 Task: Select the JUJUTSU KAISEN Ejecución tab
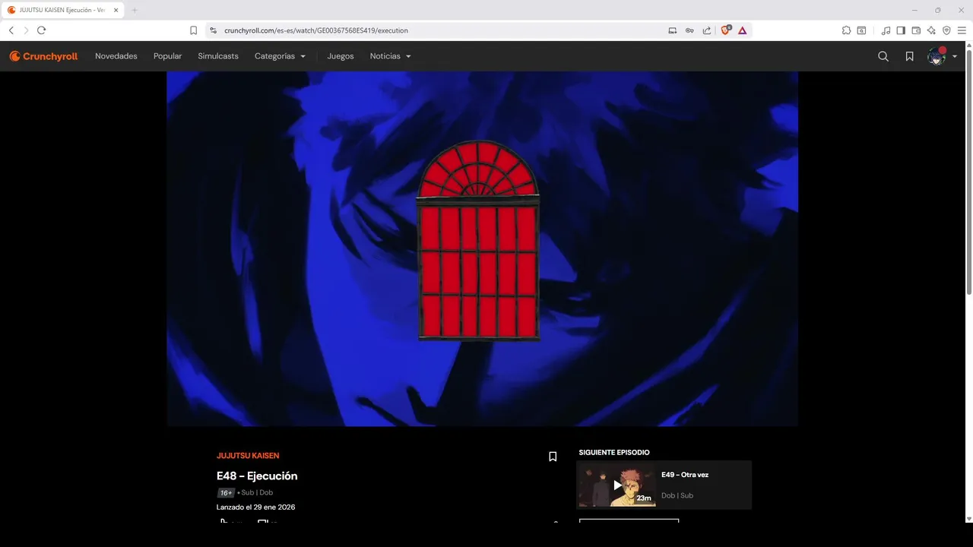62,10
